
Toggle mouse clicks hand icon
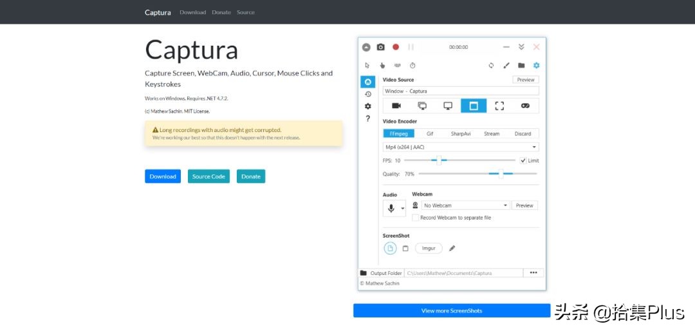point(382,65)
